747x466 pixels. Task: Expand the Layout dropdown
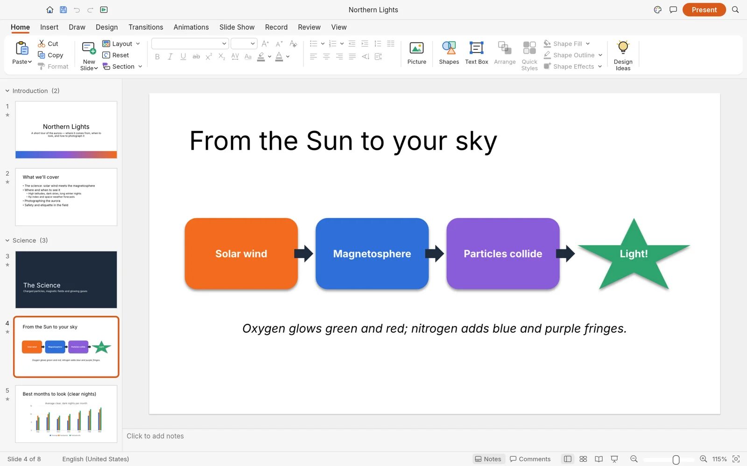121,44
